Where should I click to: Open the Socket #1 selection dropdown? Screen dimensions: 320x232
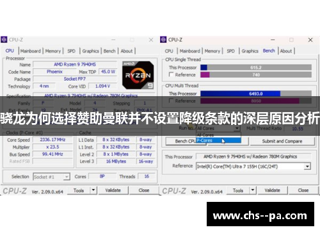coord(51,177)
